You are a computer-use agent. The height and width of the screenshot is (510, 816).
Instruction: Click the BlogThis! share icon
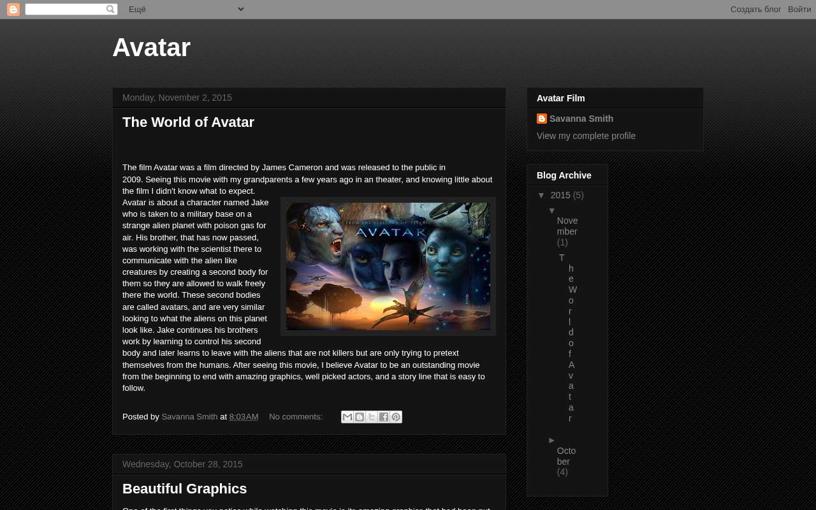click(x=360, y=417)
